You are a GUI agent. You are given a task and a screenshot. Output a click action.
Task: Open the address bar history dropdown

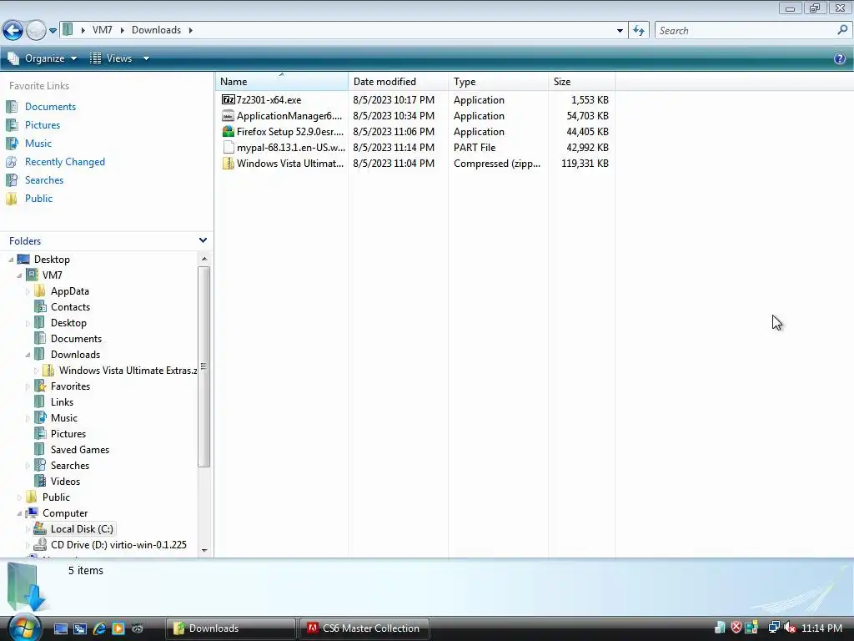point(620,31)
